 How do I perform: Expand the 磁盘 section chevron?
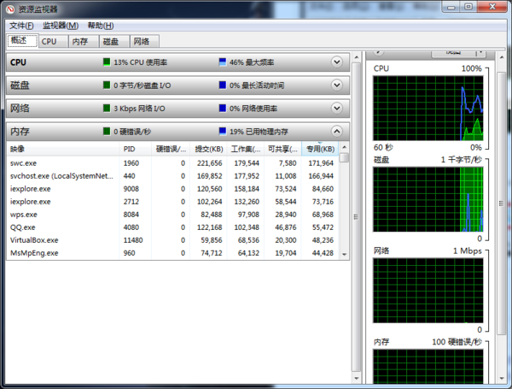(x=337, y=85)
